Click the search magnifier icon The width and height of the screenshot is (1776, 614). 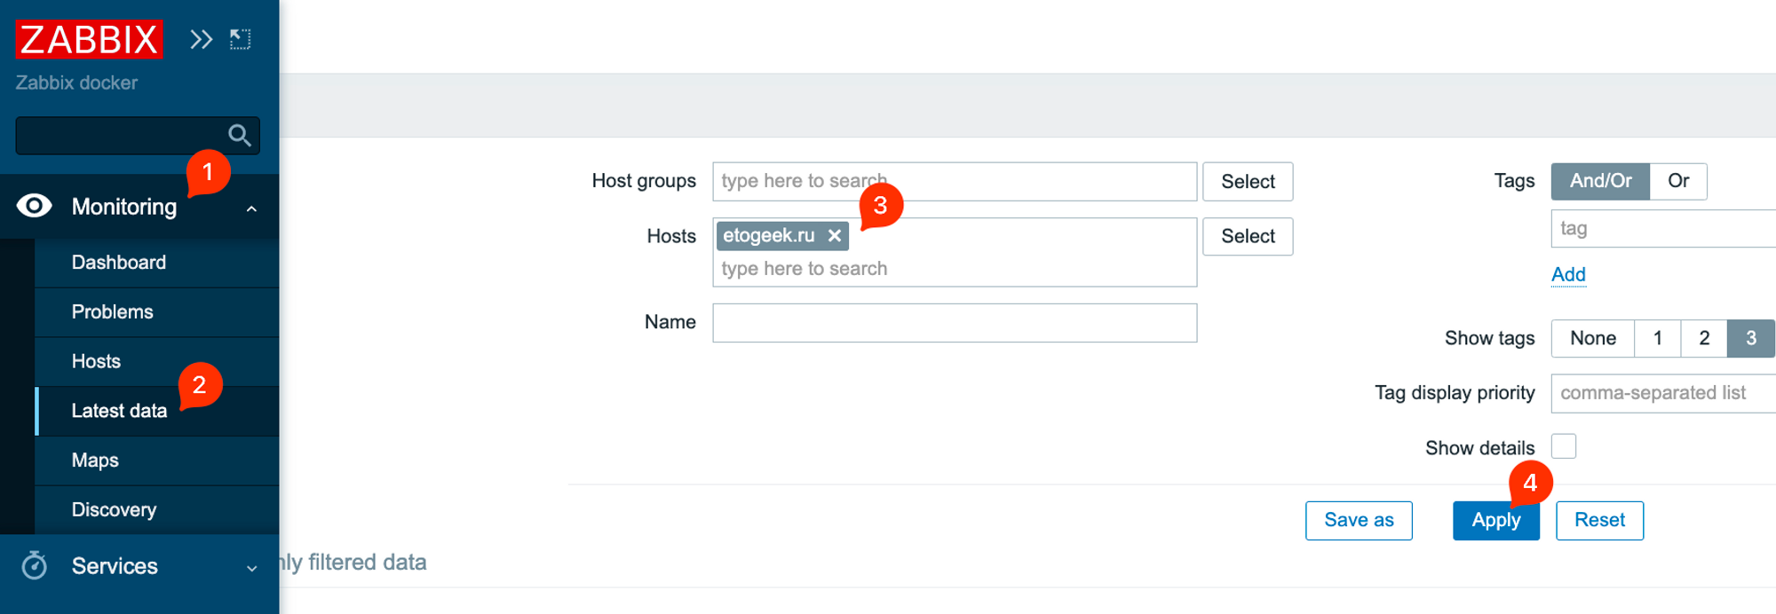(x=239, y=136)
